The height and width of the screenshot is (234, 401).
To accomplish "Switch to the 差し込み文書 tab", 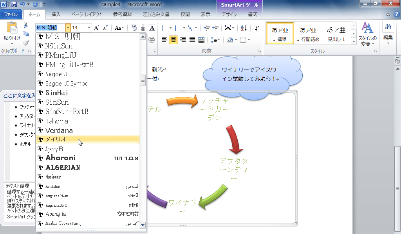I will click(x=156, y=14).
